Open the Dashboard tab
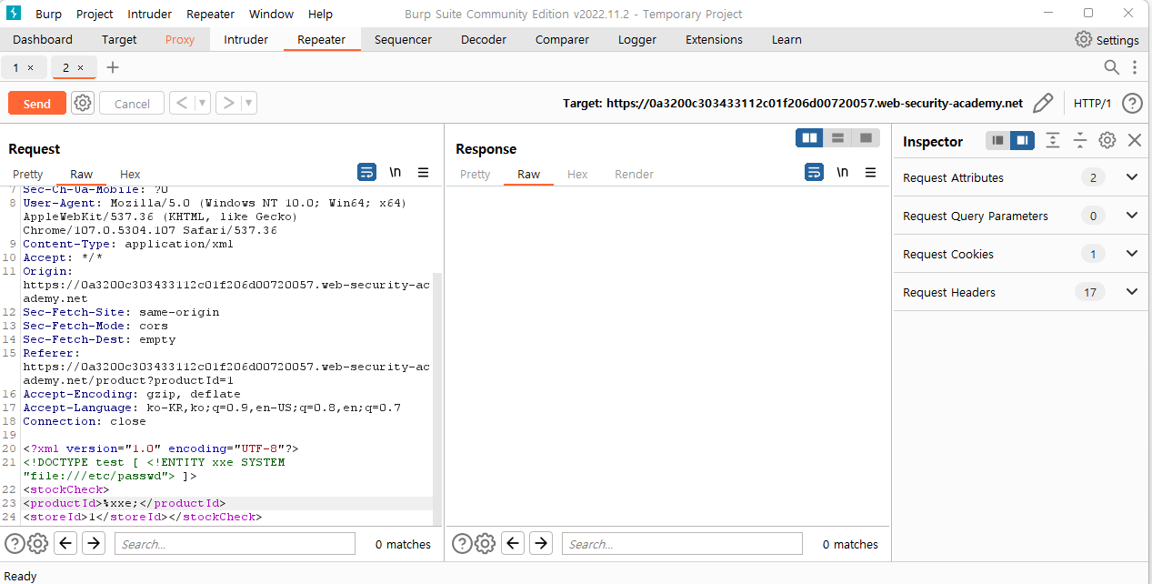The height and width of the screenshot is (584, 1152). coord(43,40)
